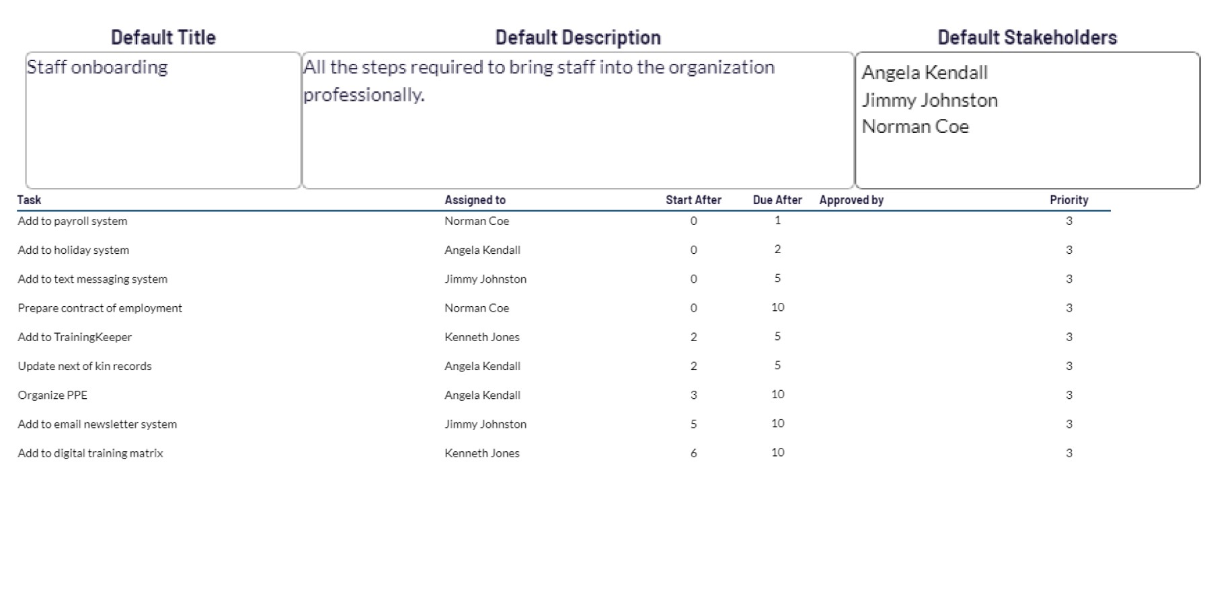Select the Add to text messaging system task
Viewport: 1209px width, 603px height.
click(x=93, y=279)
